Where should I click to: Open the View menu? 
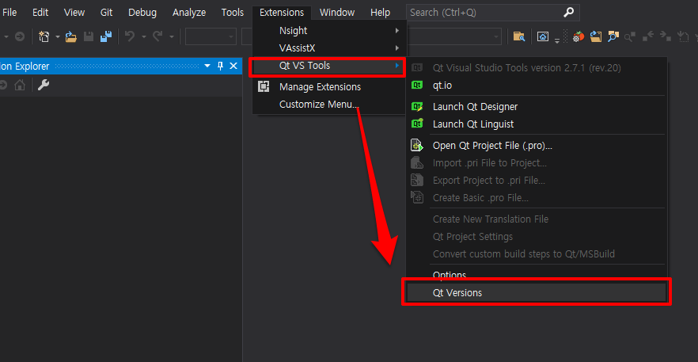coord(74,13)
